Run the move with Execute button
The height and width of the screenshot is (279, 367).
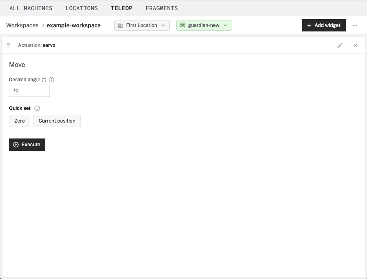27,145
